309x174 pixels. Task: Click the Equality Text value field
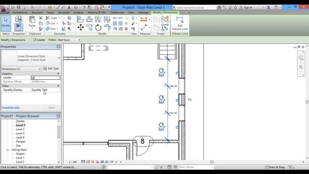pyautogui.click(x=45, y=90)
